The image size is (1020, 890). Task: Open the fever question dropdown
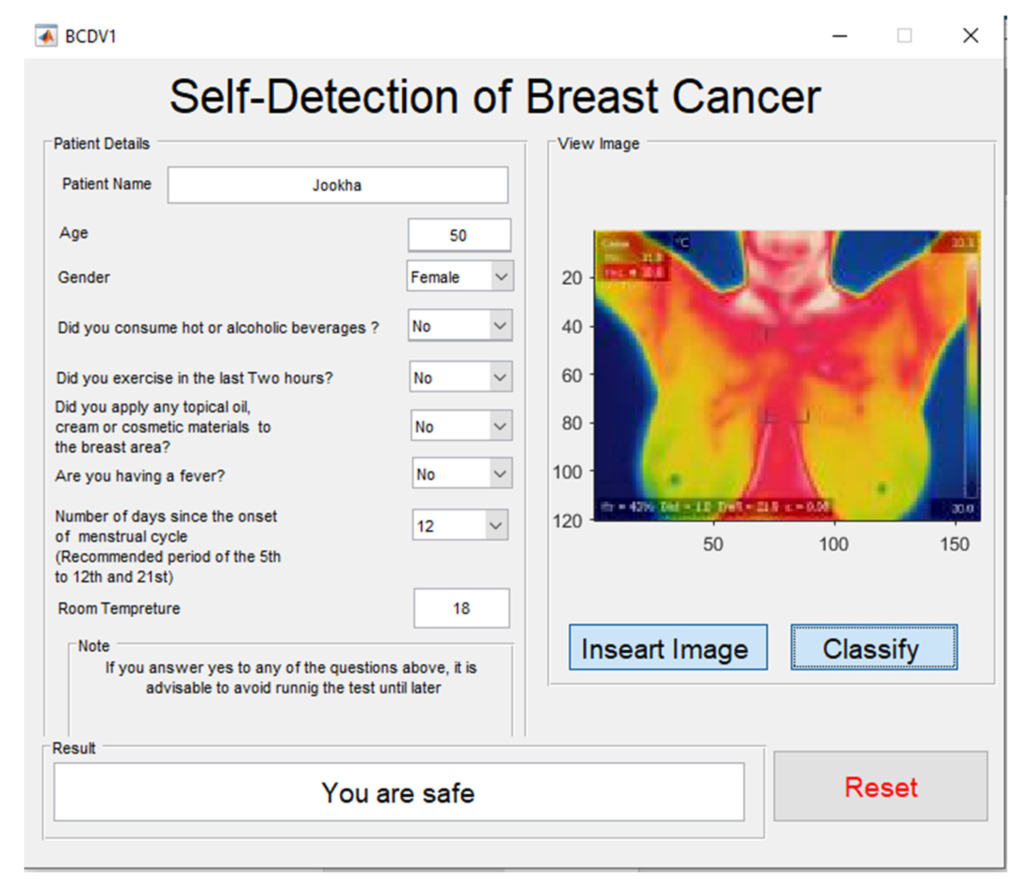point(462,473)
